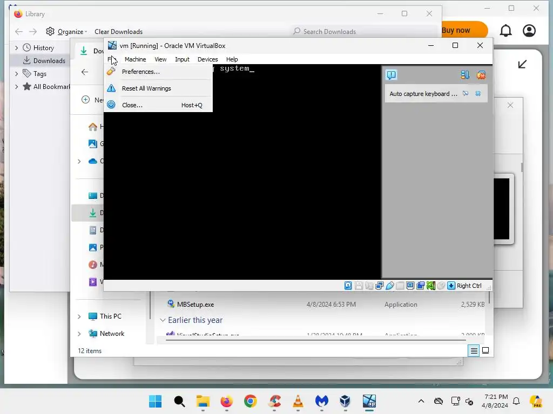Click the VirtualBox VM title bar icon

pyautogui.click(x=112, y=45)
